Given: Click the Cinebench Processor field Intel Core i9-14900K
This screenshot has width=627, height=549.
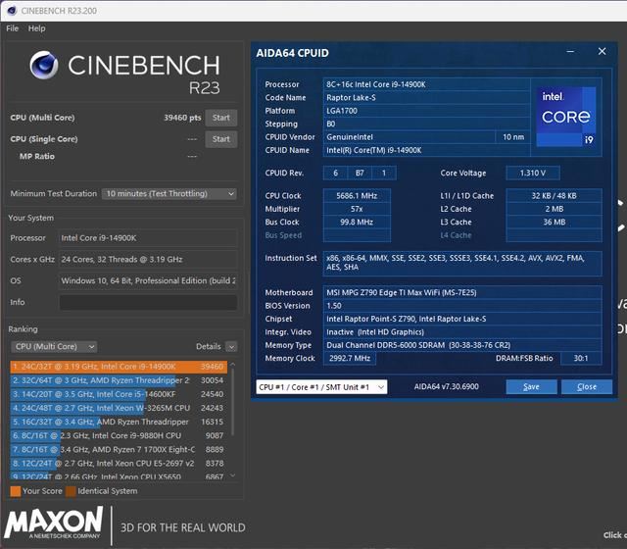Looking at the screenshot, I should pyautogui.click(x=148, y=238).
